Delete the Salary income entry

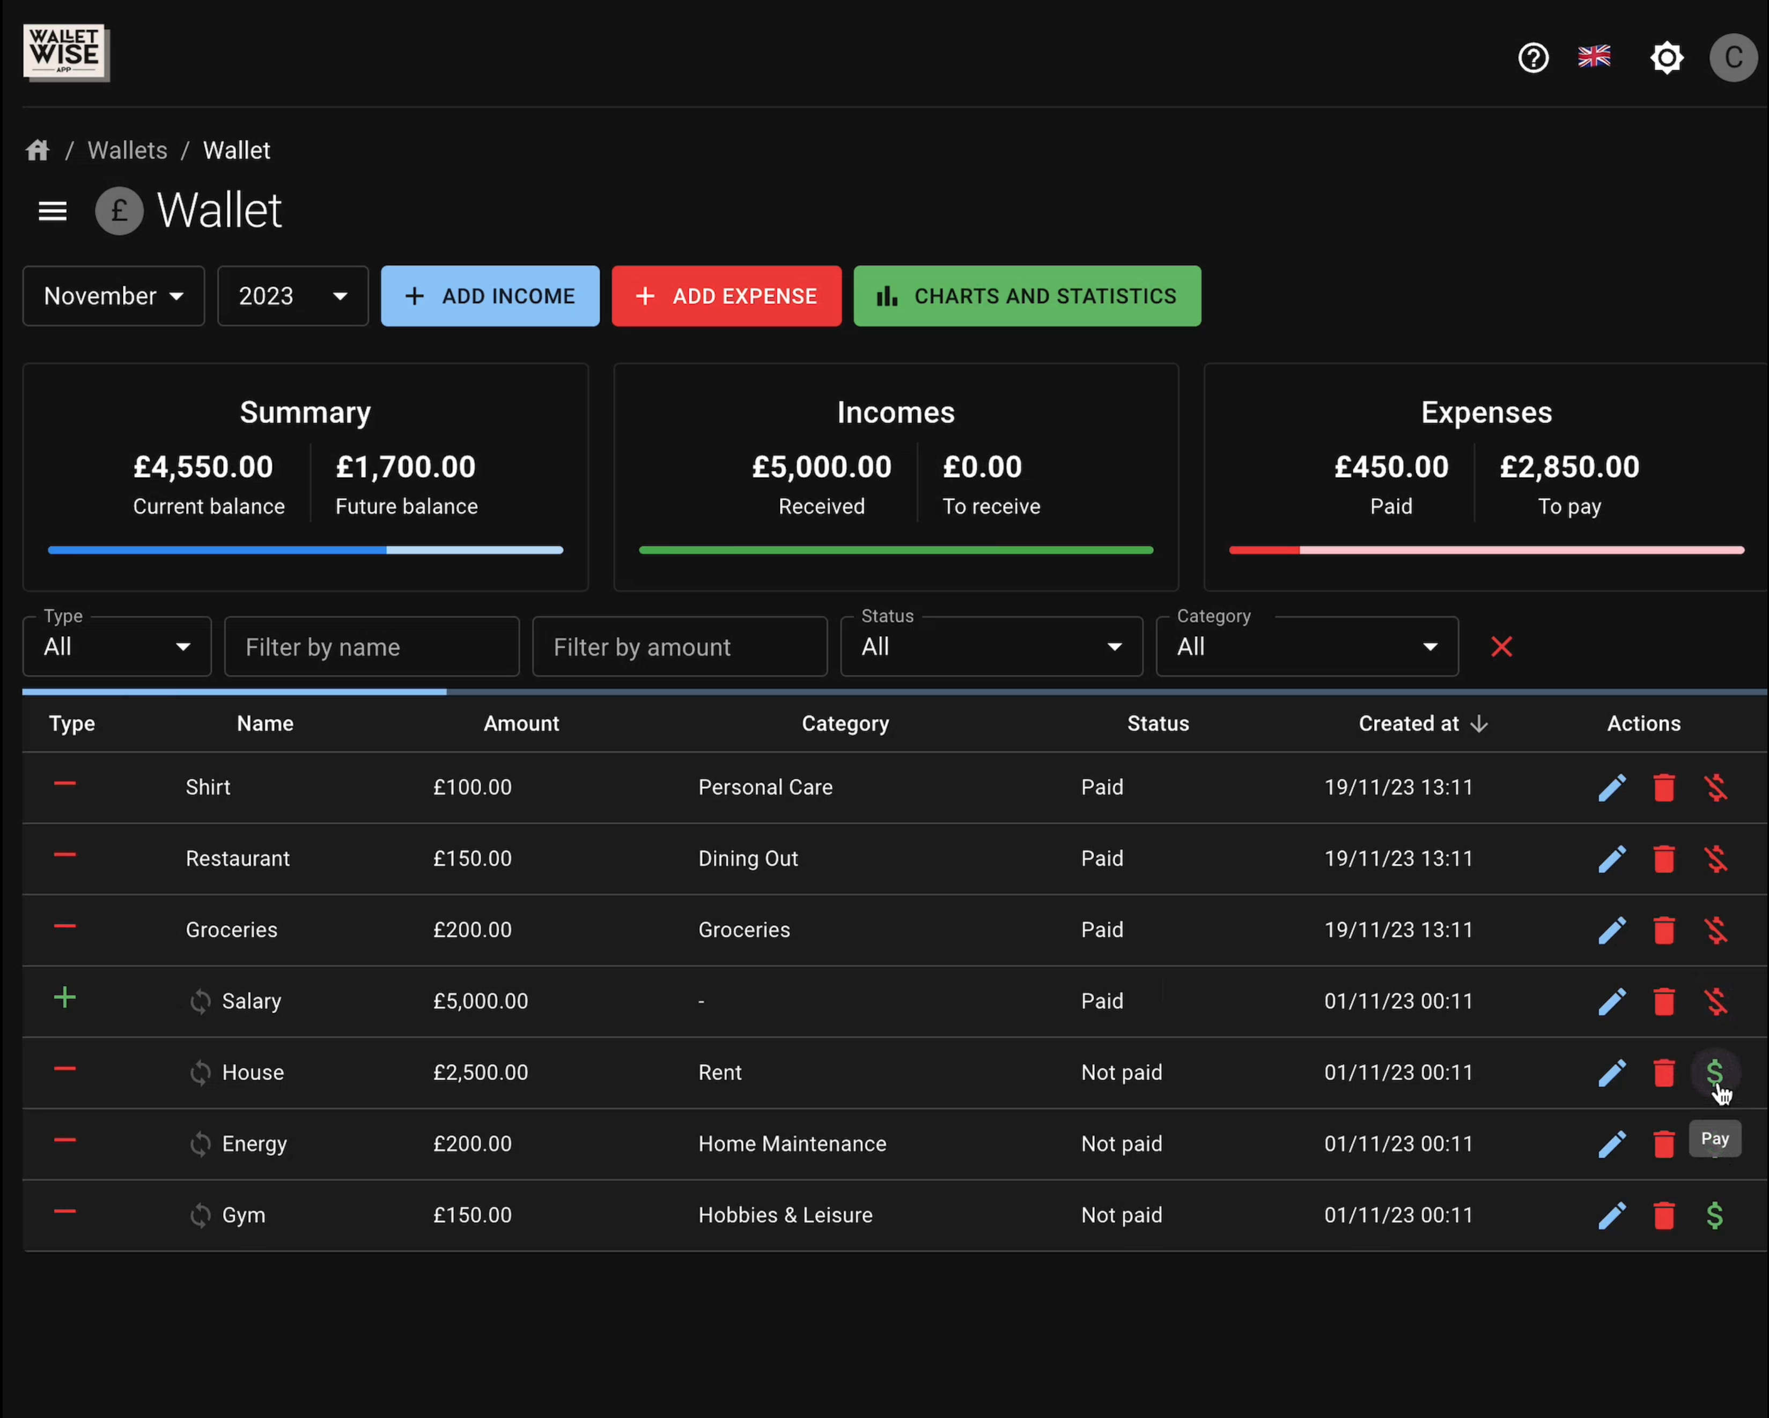tap(1663, 1002)
